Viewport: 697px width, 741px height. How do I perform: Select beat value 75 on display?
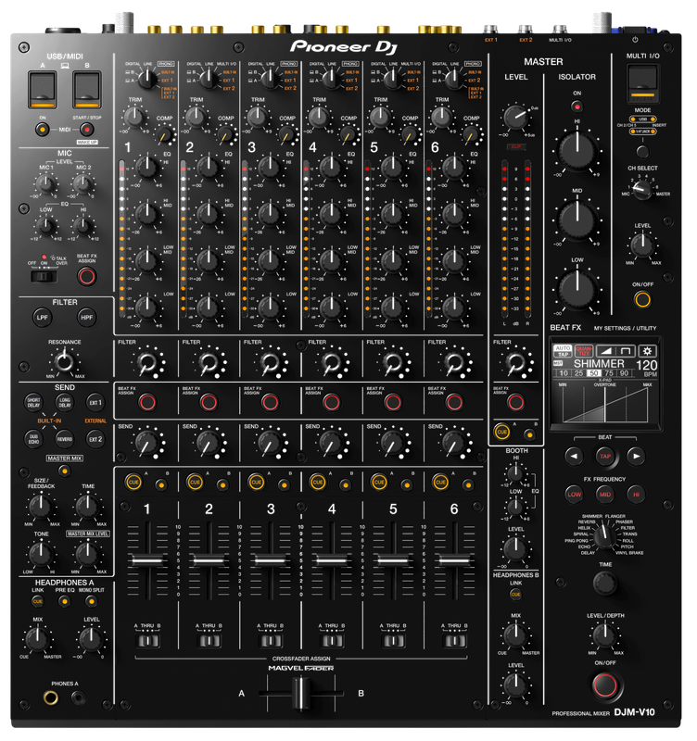point(609,373)
